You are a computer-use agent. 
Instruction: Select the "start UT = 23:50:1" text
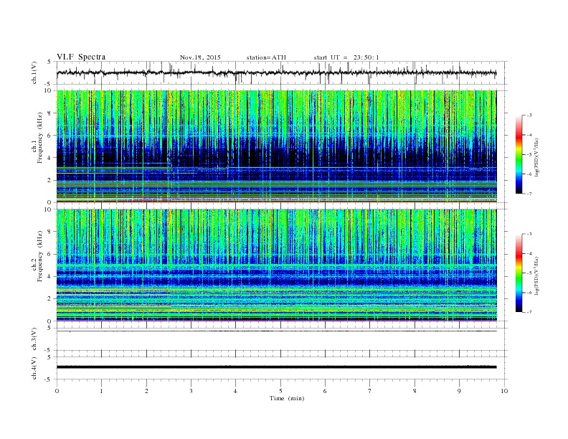[346, 57]
